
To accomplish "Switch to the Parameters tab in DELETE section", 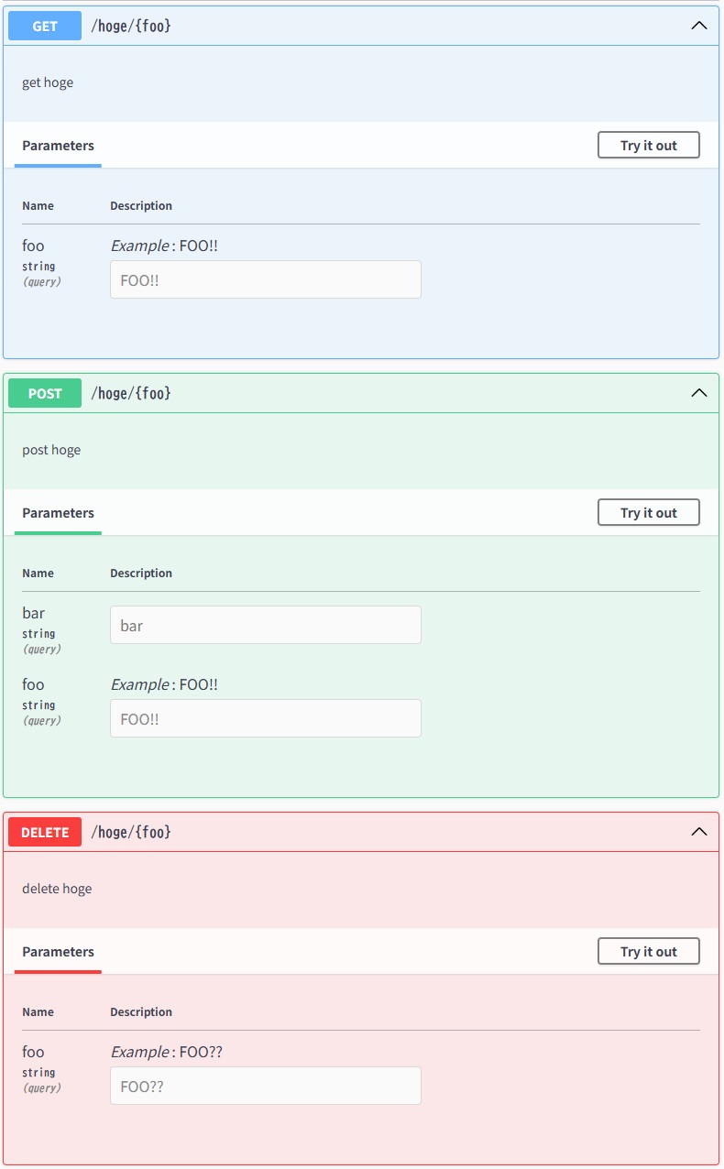I will click(x=57, y=951).
